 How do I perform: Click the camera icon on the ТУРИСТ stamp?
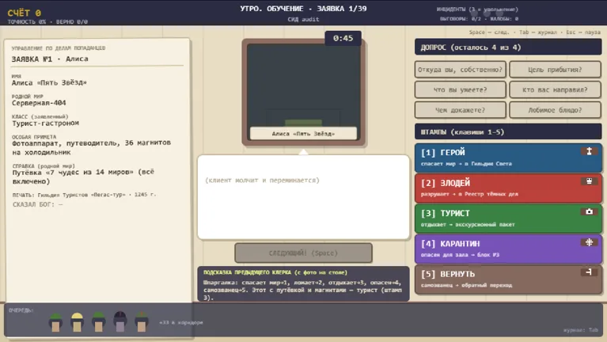589,211
